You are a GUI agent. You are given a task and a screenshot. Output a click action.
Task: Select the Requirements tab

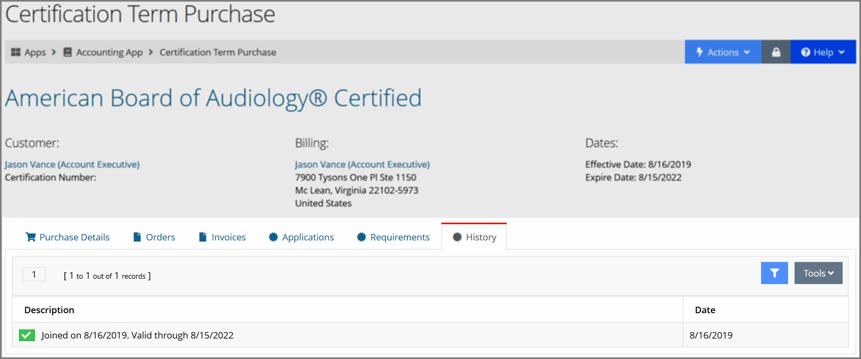[393, 237]
